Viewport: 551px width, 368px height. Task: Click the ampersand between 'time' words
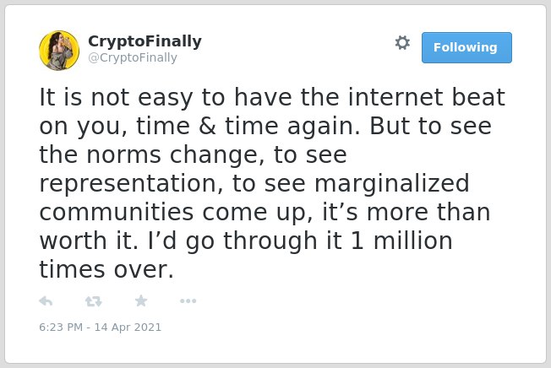(x=207, y=126)
